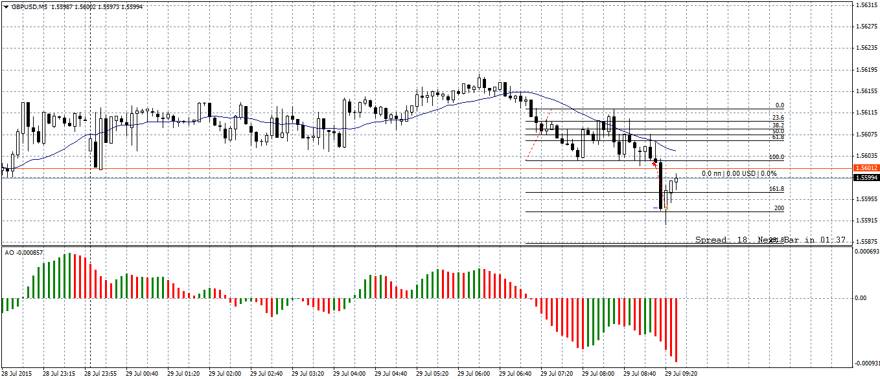Select the red arrow marker on the chart

pos(654,164)
